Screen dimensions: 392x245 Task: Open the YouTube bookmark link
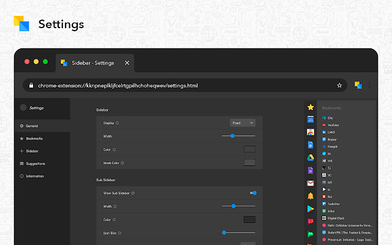point(334,124)
